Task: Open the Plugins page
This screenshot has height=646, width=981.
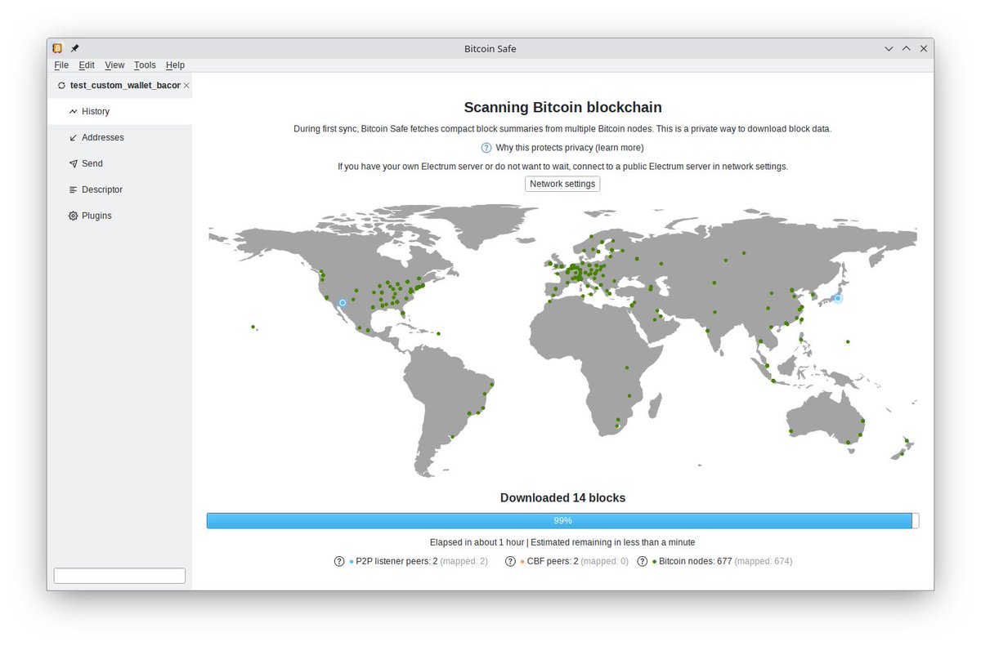Action: pyautogui.click(x=119, y=216)
